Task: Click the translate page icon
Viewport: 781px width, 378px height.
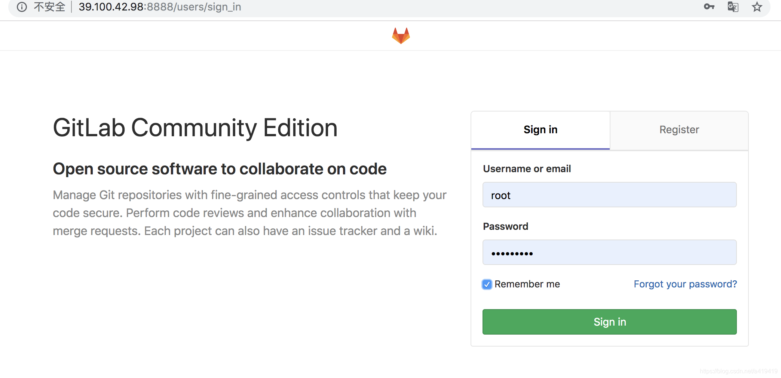Action: click(733, 7)
